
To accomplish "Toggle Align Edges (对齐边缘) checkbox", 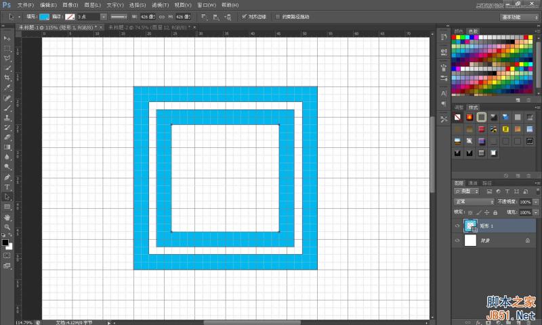I will pyautogui.click(x=244, y=16).
